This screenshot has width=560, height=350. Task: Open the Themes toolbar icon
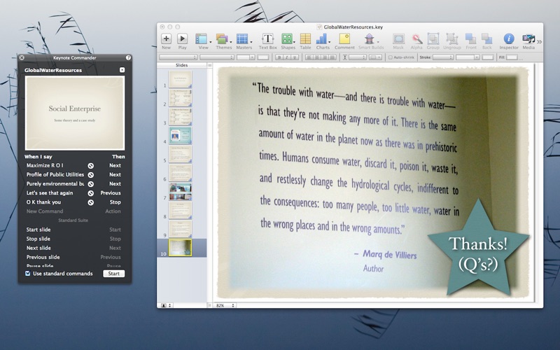point(222,38)
